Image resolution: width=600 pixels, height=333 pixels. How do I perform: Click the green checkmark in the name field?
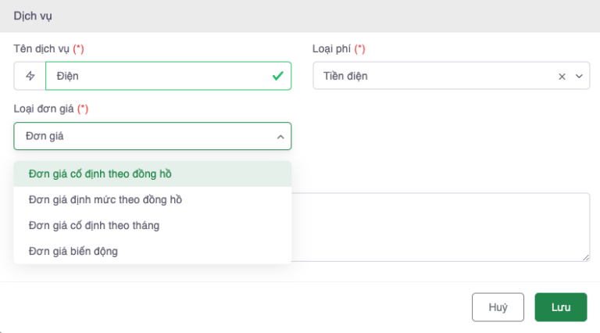277,76
